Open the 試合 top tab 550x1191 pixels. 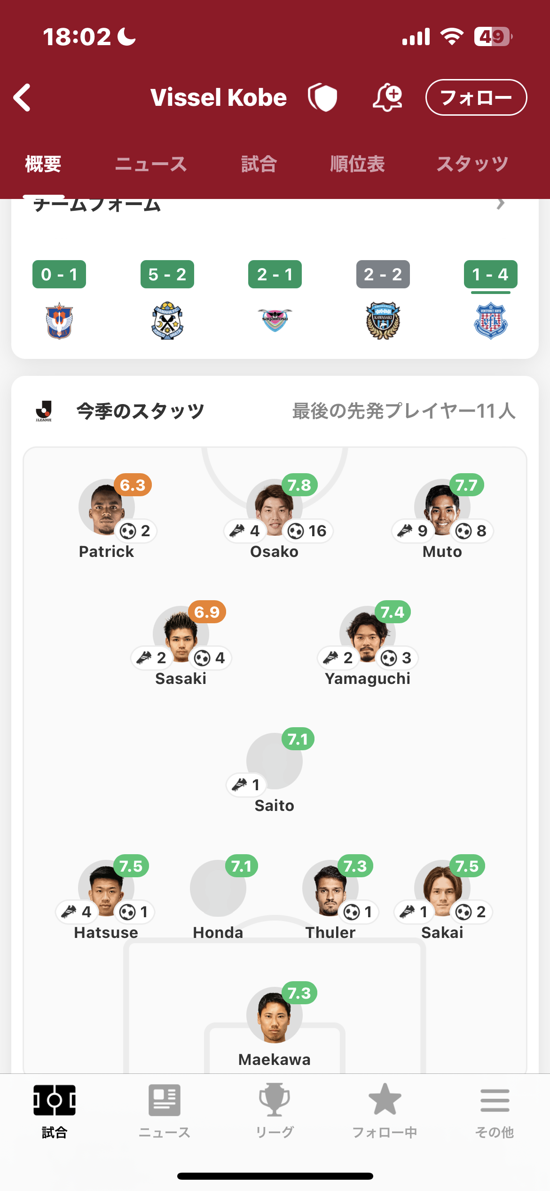[259, 164]
